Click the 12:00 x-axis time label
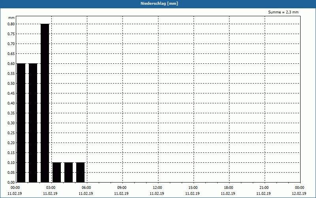The image size is (316, 198). pos(157,188)
